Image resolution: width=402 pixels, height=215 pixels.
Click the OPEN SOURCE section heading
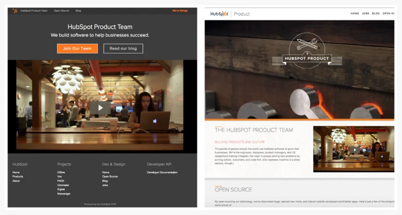click(233, 190)
